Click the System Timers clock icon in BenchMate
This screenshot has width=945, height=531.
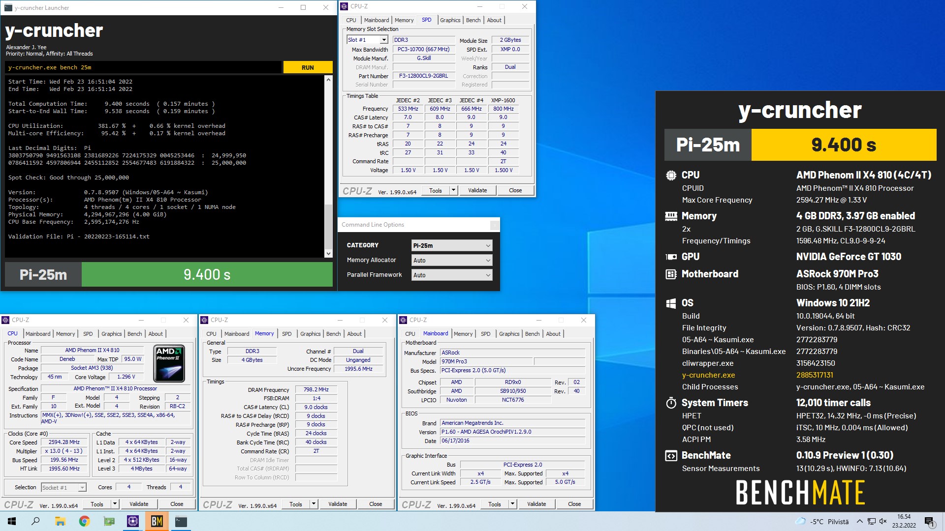click(671, 403)
